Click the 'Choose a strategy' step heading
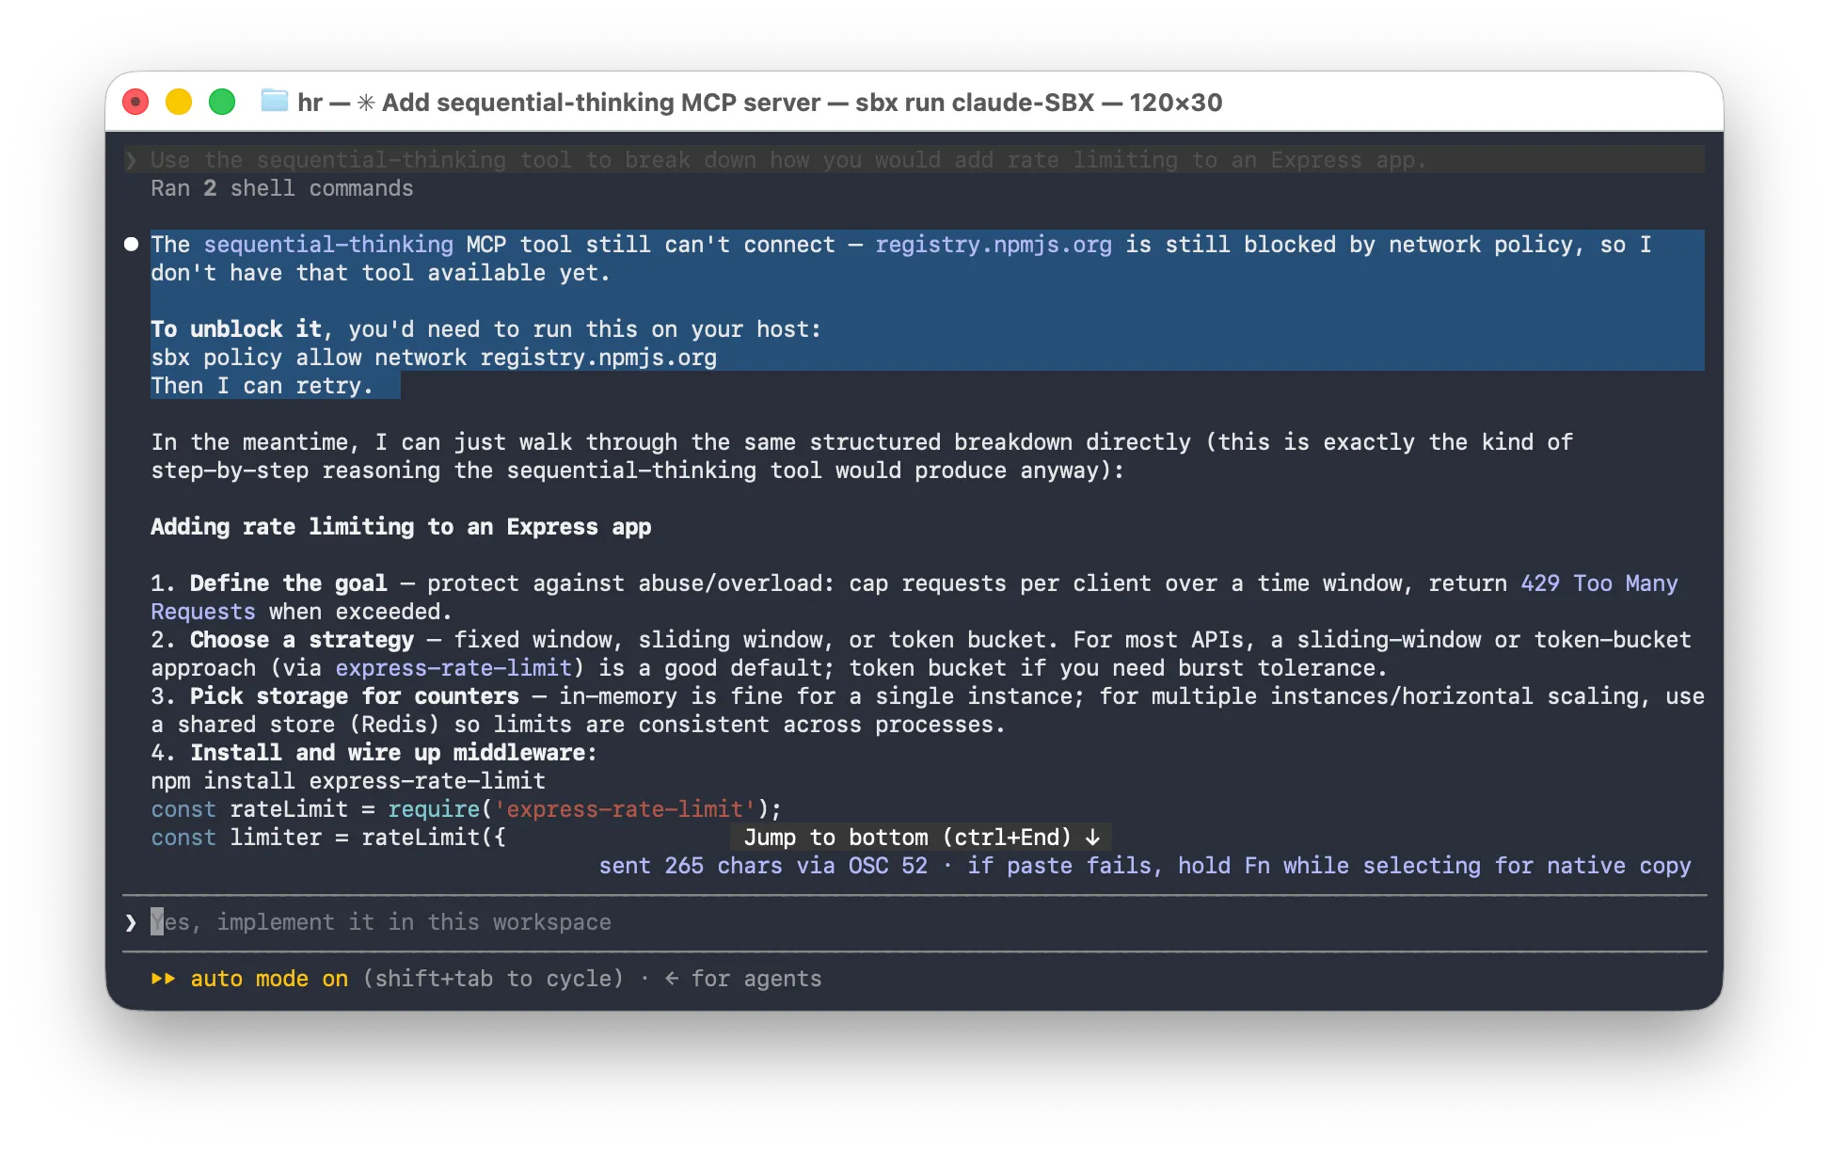Image resolution: width=1829 pixels, height=1150 pixels. pos(301,640)
